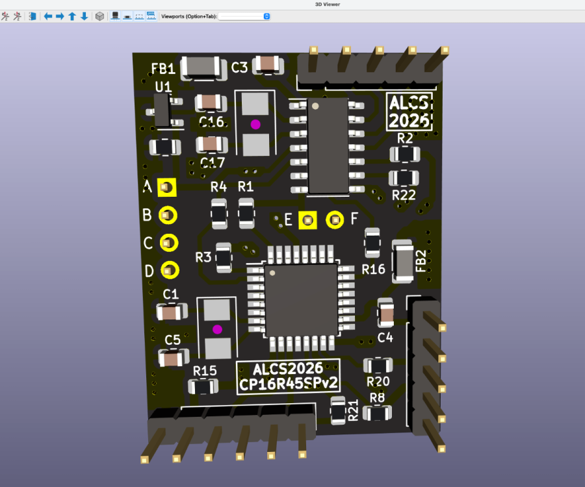Click the C1 silkscreen label
This screenshot has width=585, height=487.
tap(171, 294)
